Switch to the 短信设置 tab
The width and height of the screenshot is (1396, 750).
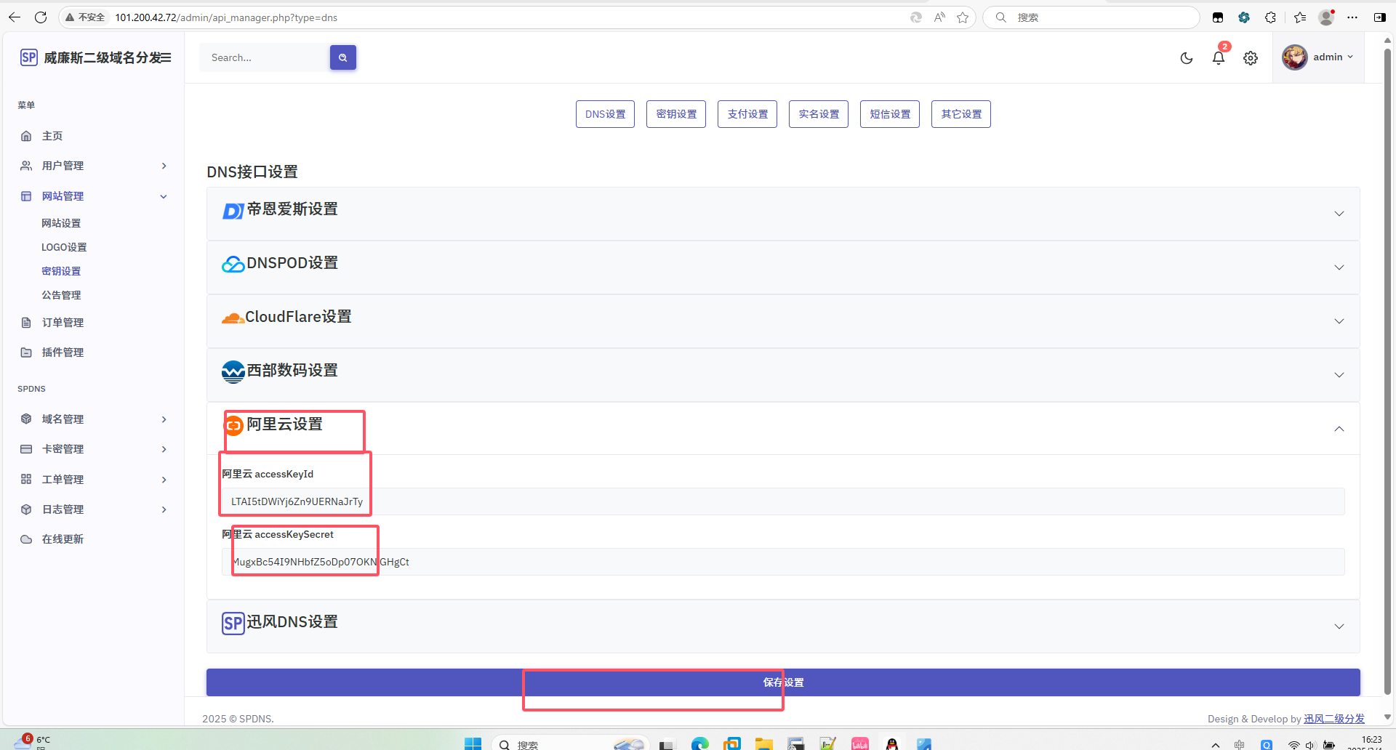pos(889,114)
